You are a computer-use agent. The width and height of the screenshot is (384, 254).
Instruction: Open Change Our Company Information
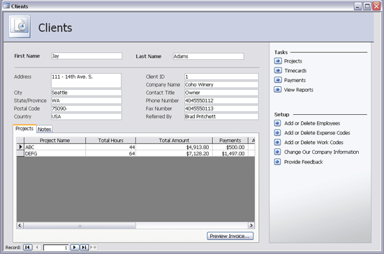click(x=322, y=152)
